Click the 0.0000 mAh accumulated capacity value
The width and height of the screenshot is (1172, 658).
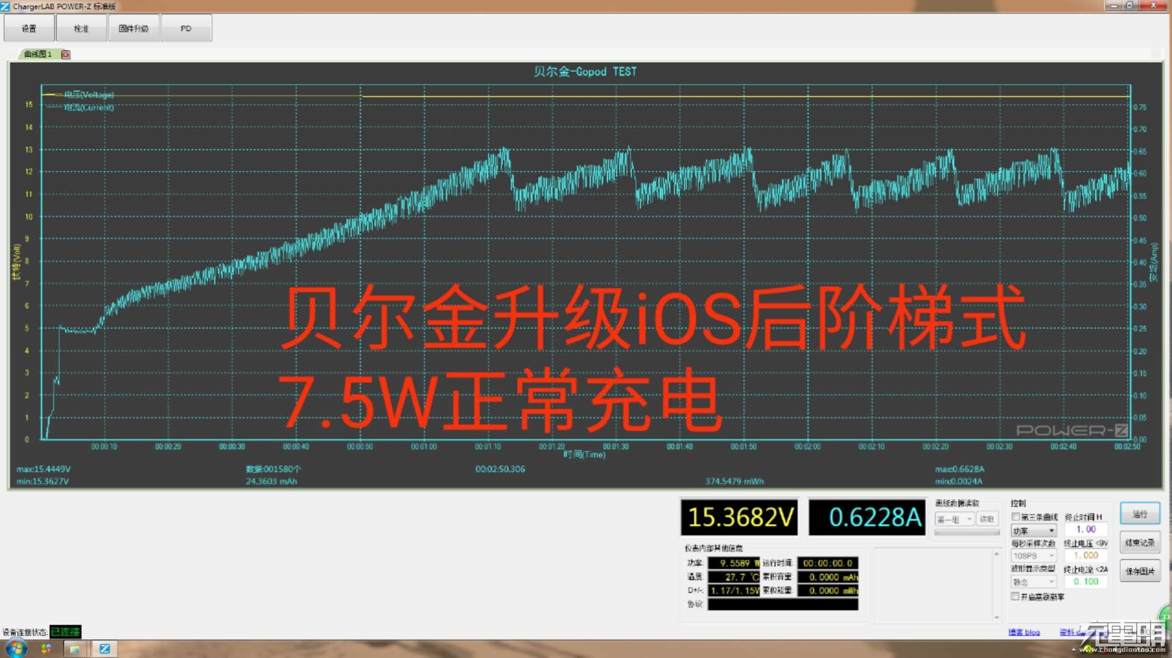827,577
